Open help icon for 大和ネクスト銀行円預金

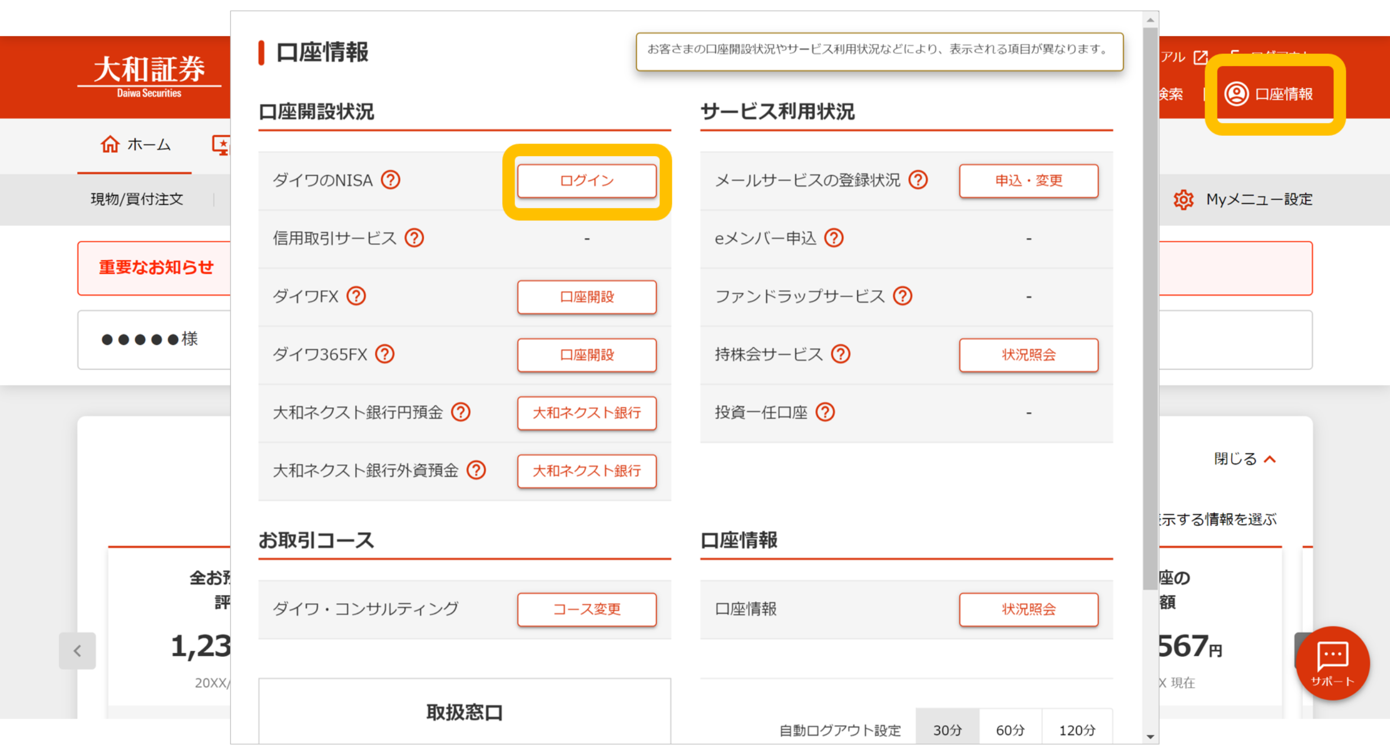click(x=461, y=412)
